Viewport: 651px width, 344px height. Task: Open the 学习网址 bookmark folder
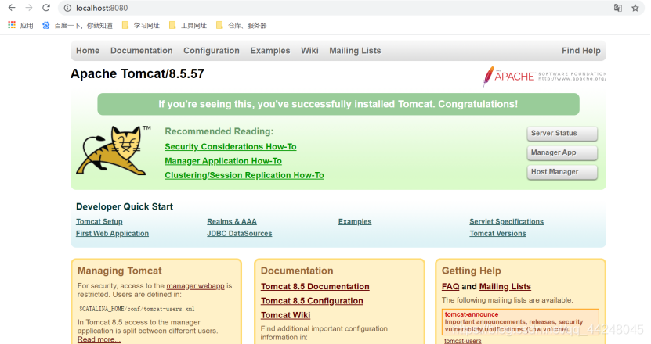pyautogui.click(x=141, y=25)
